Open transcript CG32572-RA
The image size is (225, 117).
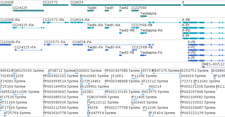(x=53, y=20)
